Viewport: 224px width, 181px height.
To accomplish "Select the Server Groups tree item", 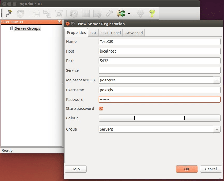I will point(27,28).
